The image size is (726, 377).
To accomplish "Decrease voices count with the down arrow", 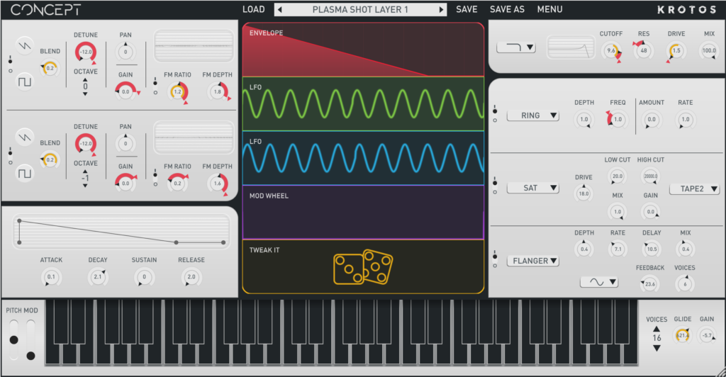I will [x=657, y=347].
